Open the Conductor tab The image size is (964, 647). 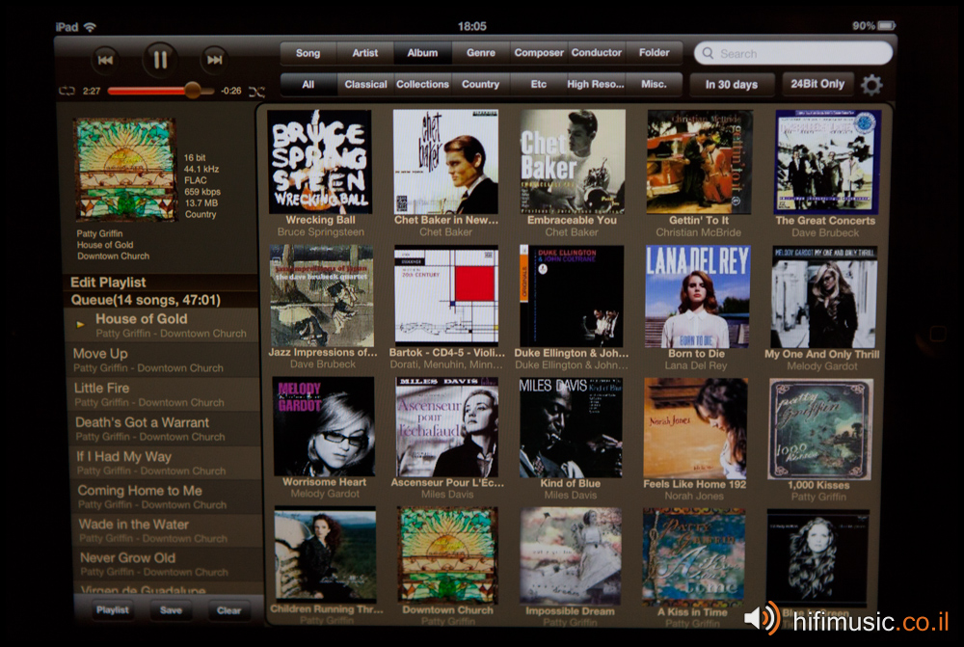[597, 53]
